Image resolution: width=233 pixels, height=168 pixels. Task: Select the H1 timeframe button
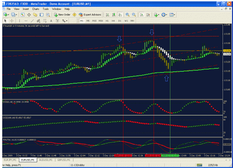click(x=107, y=21)
